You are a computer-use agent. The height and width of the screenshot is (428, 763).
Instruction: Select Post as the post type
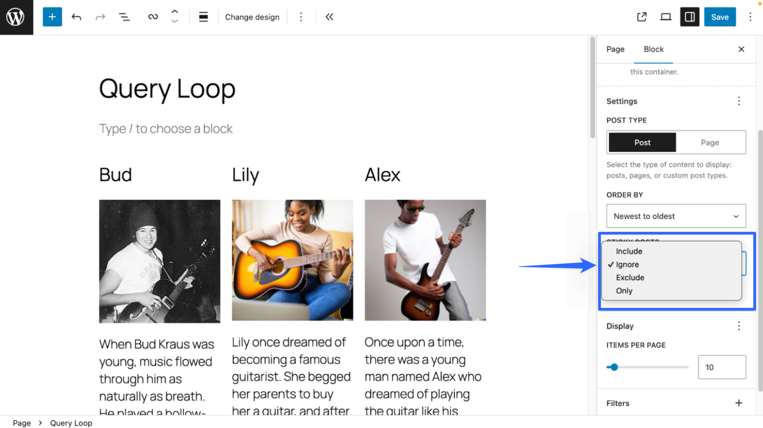[x=642, y=143]
